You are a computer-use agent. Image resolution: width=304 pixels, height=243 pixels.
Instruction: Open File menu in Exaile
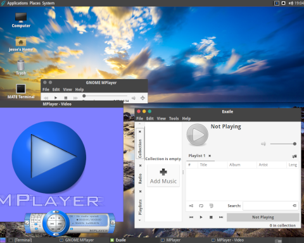139,118
